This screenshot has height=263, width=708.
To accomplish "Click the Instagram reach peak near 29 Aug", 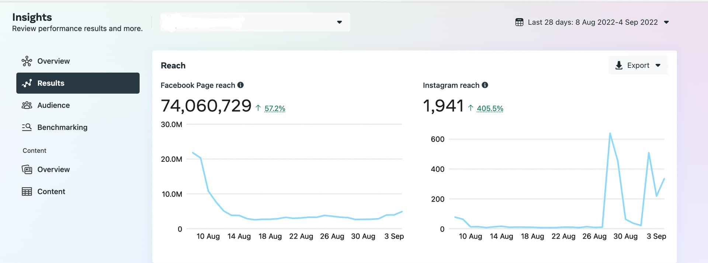I will coord(610,133).
